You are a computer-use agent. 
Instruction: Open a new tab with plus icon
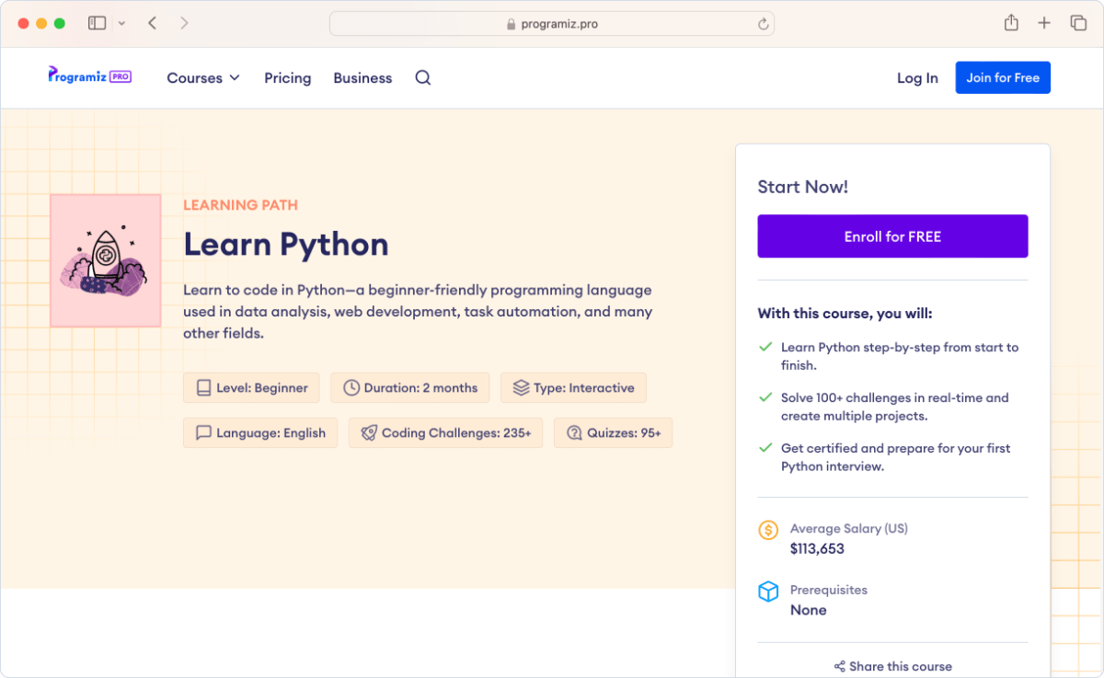[x=1044, y=23]
